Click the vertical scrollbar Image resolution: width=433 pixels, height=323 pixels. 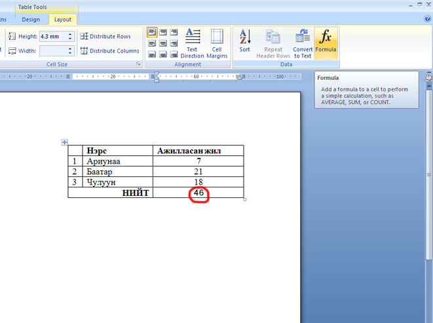(429, 174)
